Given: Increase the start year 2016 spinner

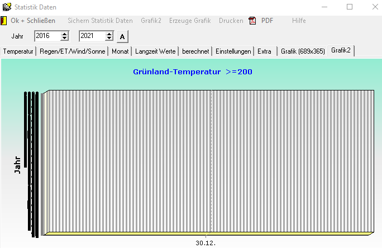Looking at the screenshot, I should (65, 34).
